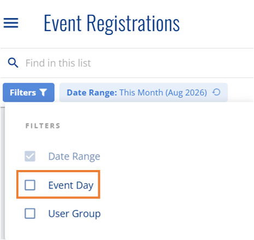
Task: Click the divider line below page title
Action: [x=127, y=48]
